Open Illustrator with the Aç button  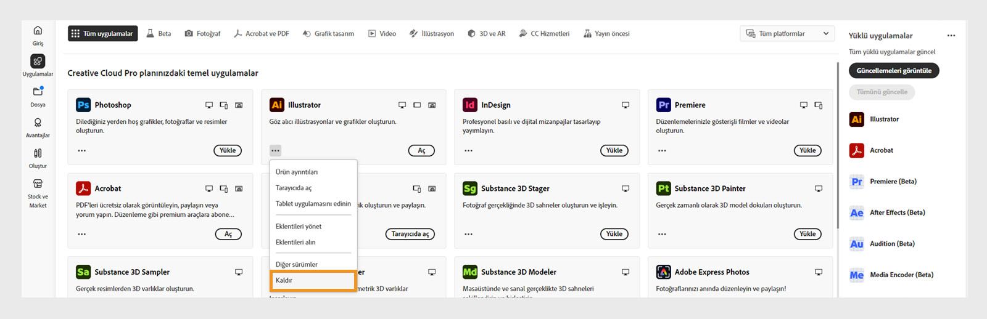421,150
